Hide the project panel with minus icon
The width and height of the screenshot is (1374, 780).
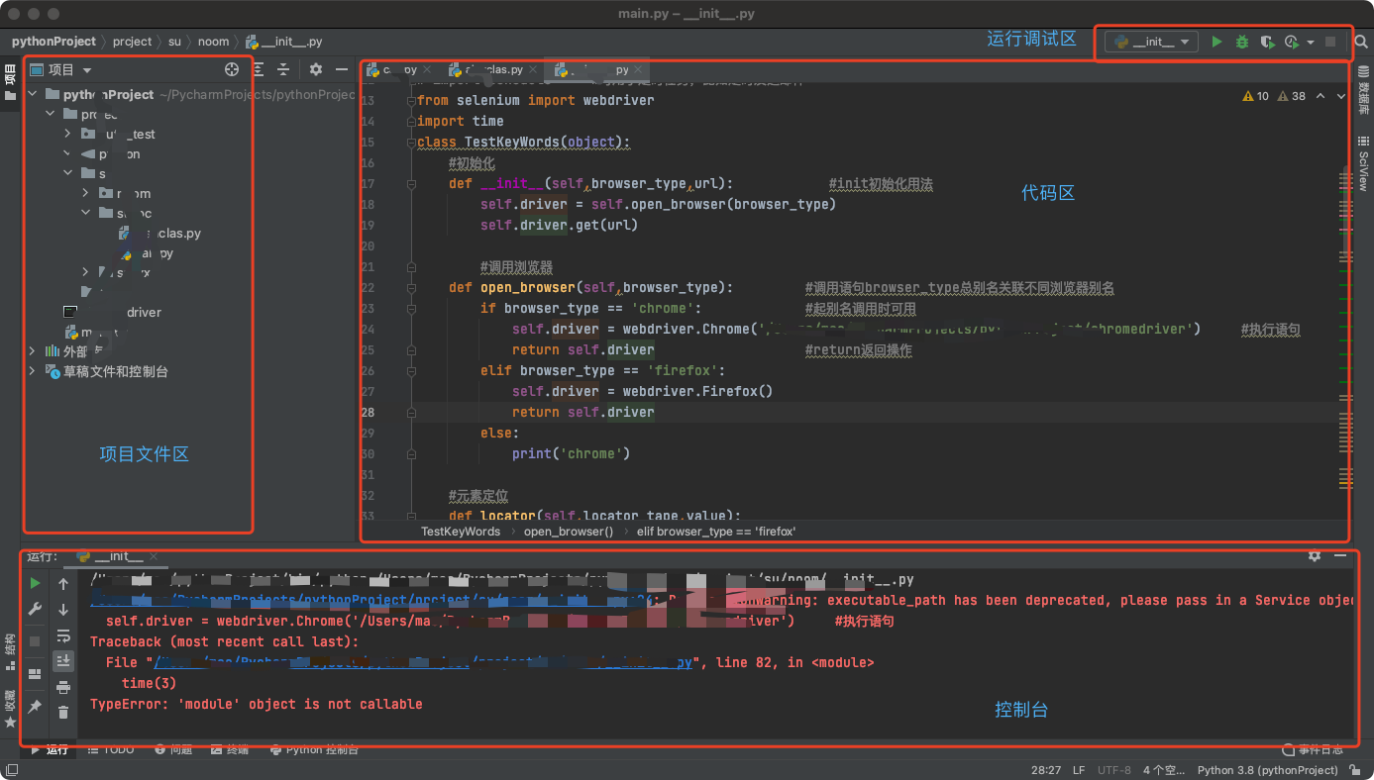pyautogui.click(x=342, y=69)
